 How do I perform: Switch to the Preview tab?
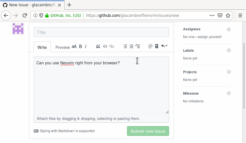click(62, 47)
